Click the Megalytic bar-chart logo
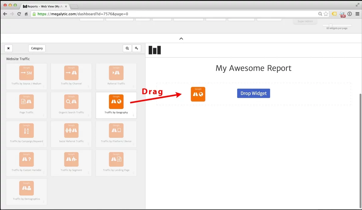362x210 pixels. [155, 50]
